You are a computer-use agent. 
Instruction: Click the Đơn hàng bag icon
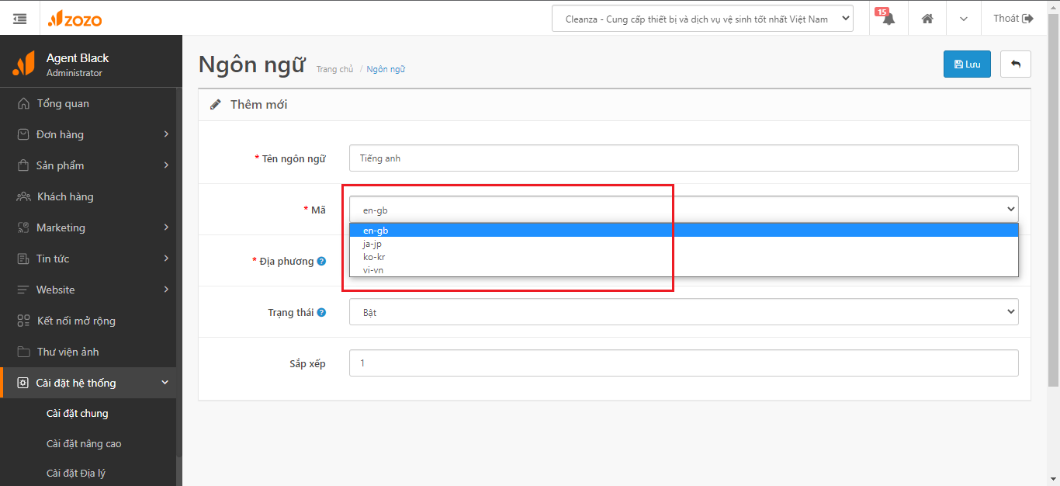(x=23, y=134)
